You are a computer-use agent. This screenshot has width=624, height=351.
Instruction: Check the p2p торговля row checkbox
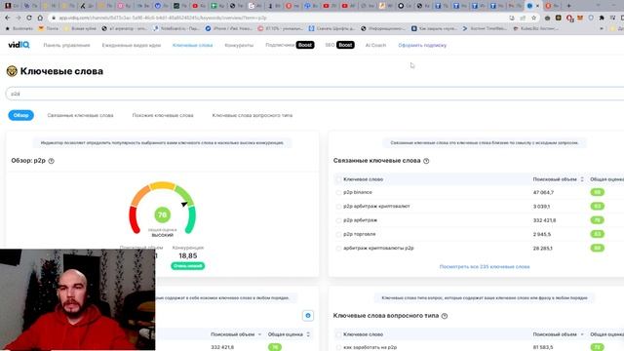point(338,234)
